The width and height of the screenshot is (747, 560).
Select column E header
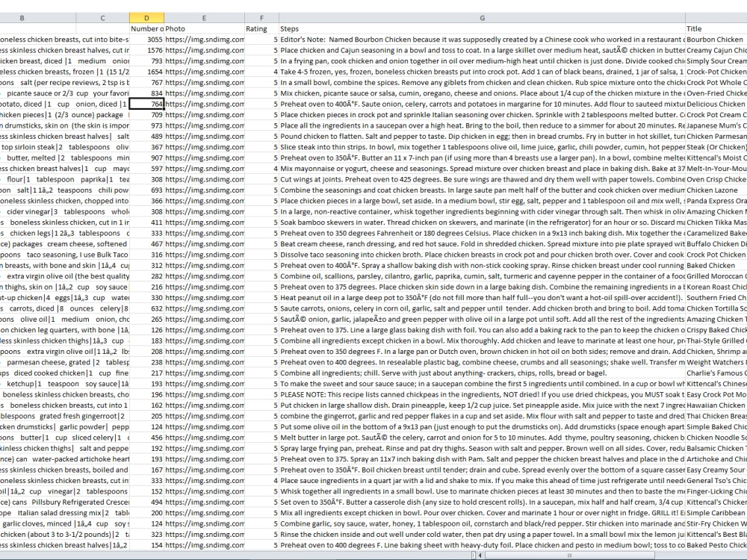(x=205, y=18)
